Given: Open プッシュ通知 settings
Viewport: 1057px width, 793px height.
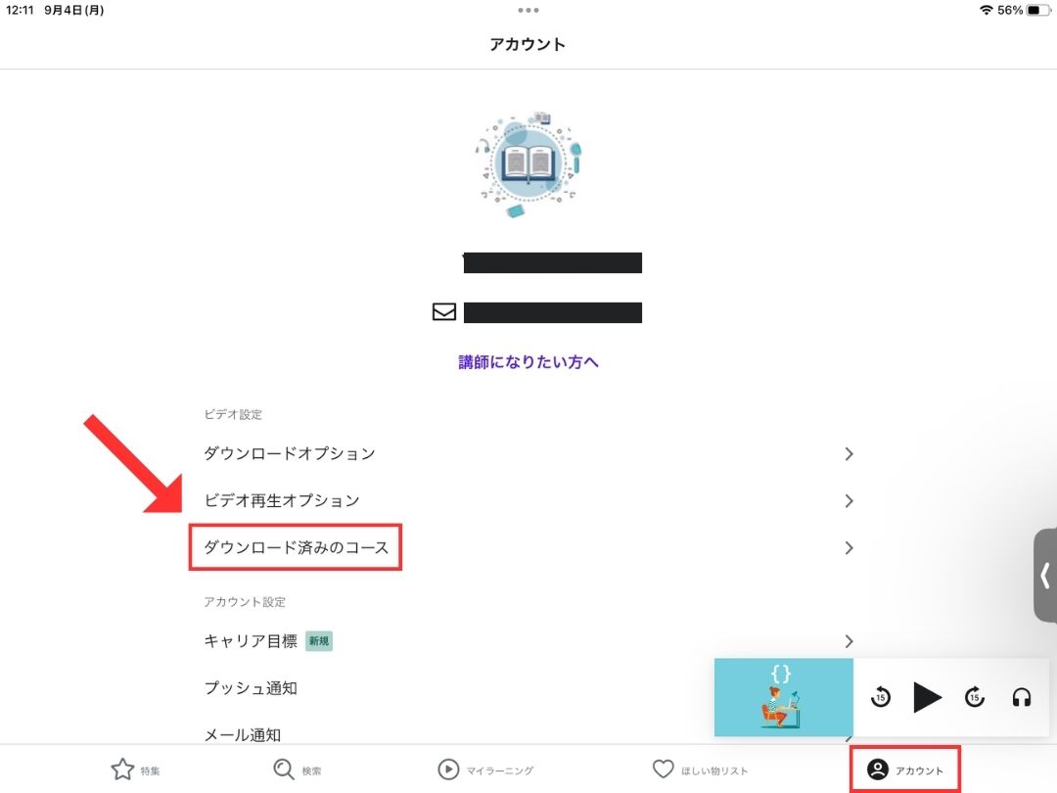Looking at the screenshot, I should (251, 688).
